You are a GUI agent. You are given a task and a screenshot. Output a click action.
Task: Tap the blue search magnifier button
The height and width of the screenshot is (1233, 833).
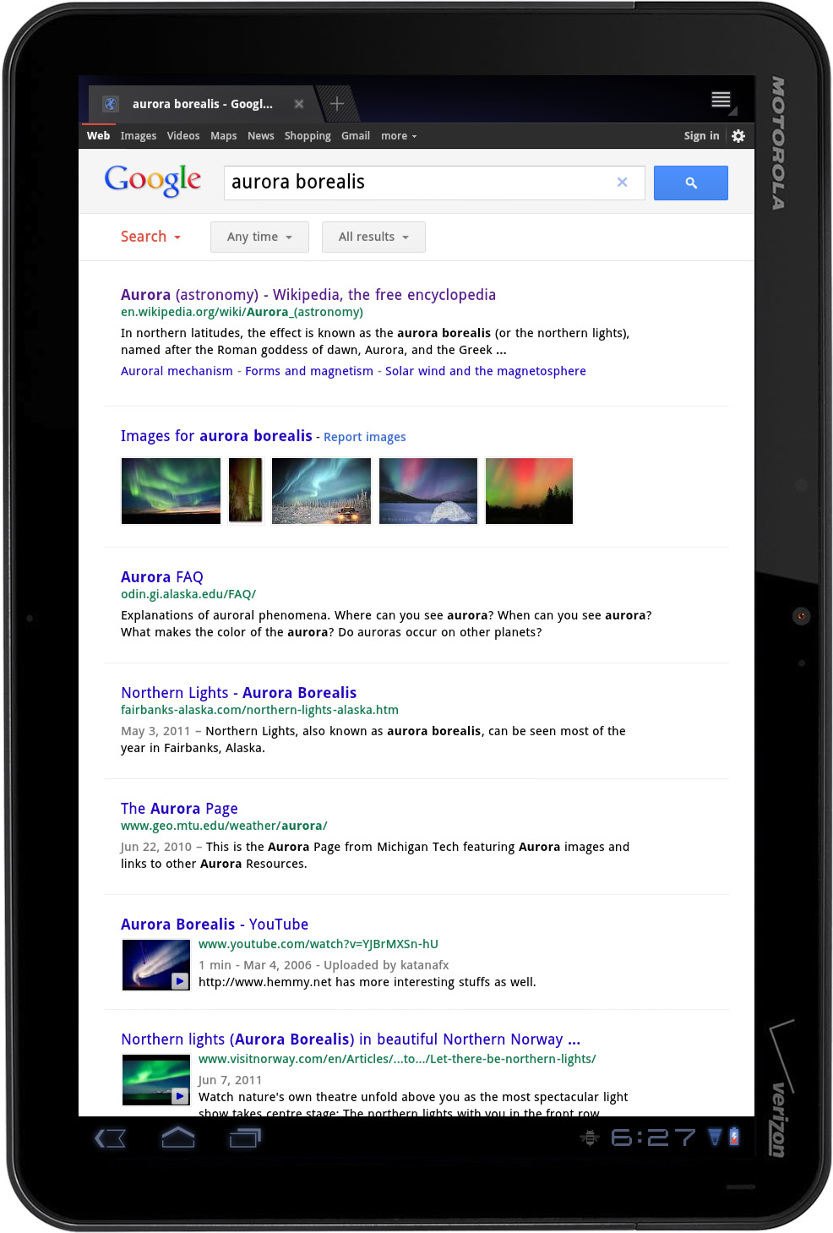point(690,183)
